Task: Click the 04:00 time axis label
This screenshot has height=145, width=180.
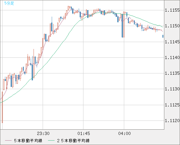Action: tap(124, 133)
